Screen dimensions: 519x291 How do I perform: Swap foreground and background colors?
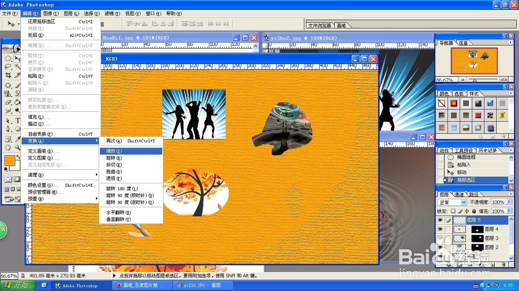pos(17,158)
